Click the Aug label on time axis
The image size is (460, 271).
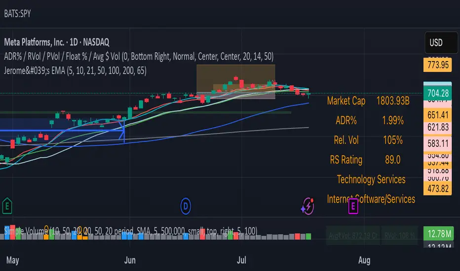pyautogui.click(x=364, y=260)
